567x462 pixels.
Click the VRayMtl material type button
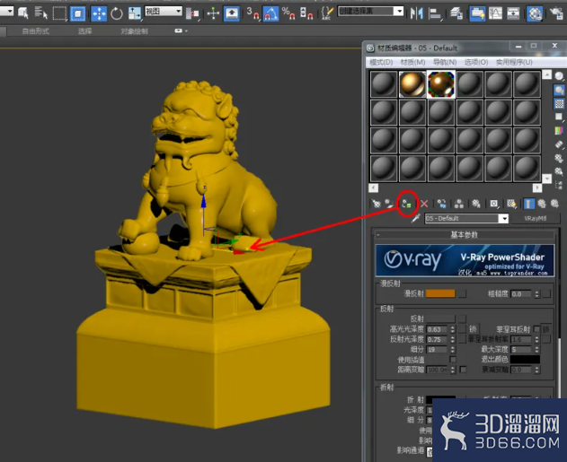[536, 218]
